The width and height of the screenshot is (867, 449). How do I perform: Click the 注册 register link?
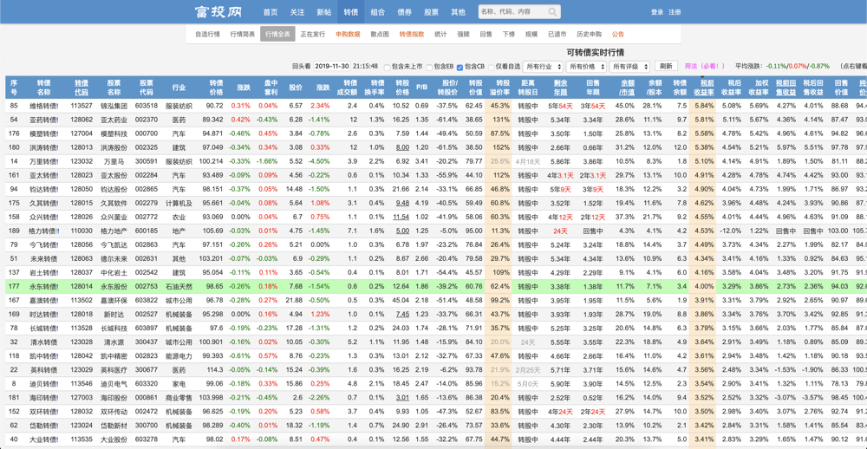(675, 11)
